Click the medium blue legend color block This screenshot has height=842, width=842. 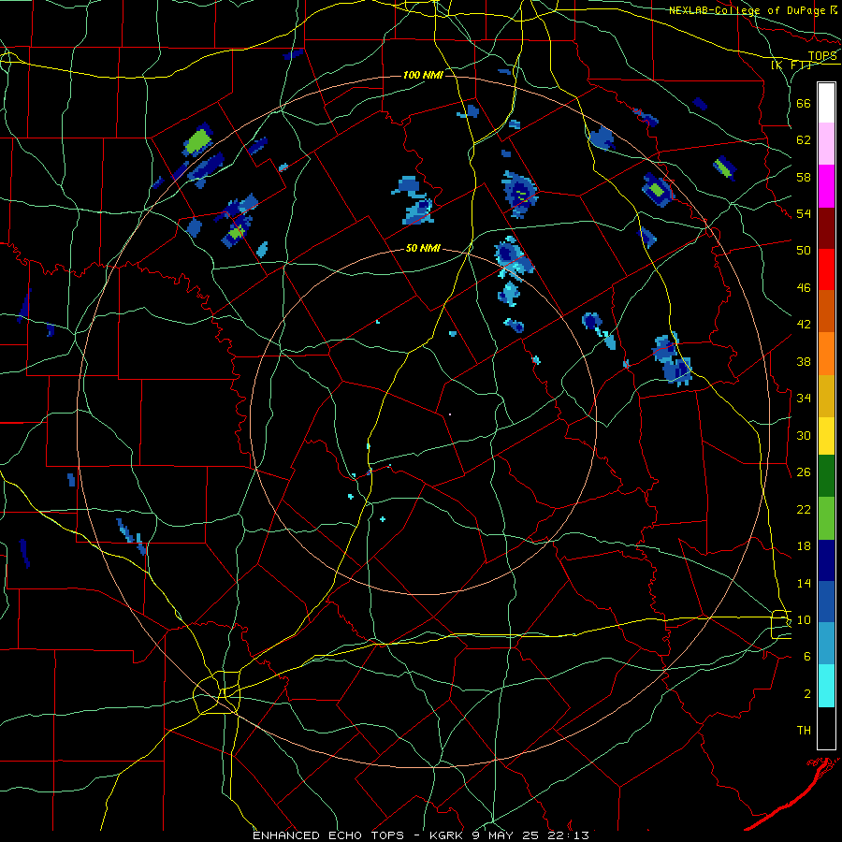826,602
